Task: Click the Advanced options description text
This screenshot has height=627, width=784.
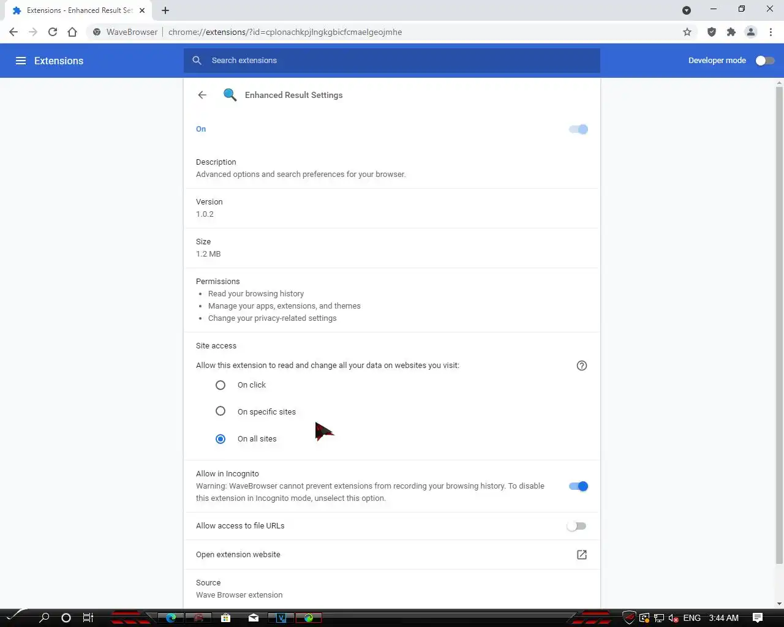Action: 301,175
